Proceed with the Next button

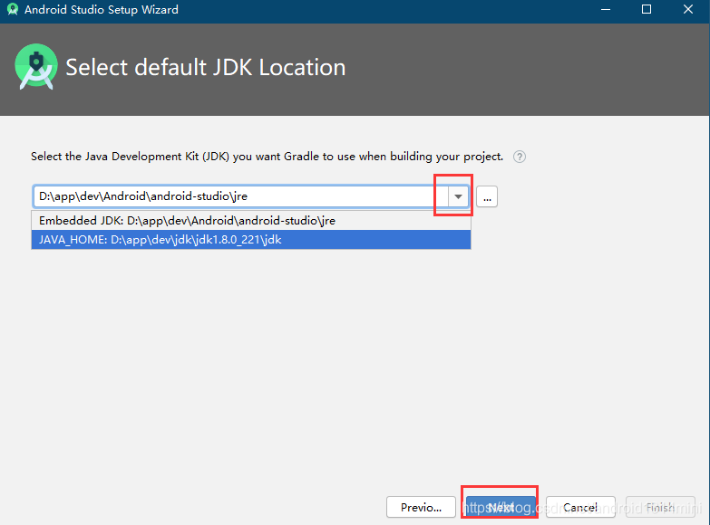coord(501,508)
